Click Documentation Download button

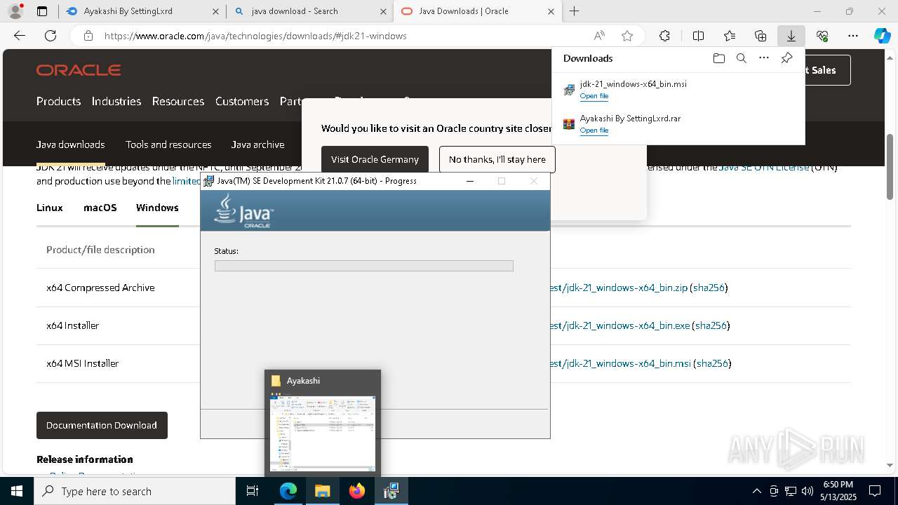pyautogui.click(x=102, y=425)
